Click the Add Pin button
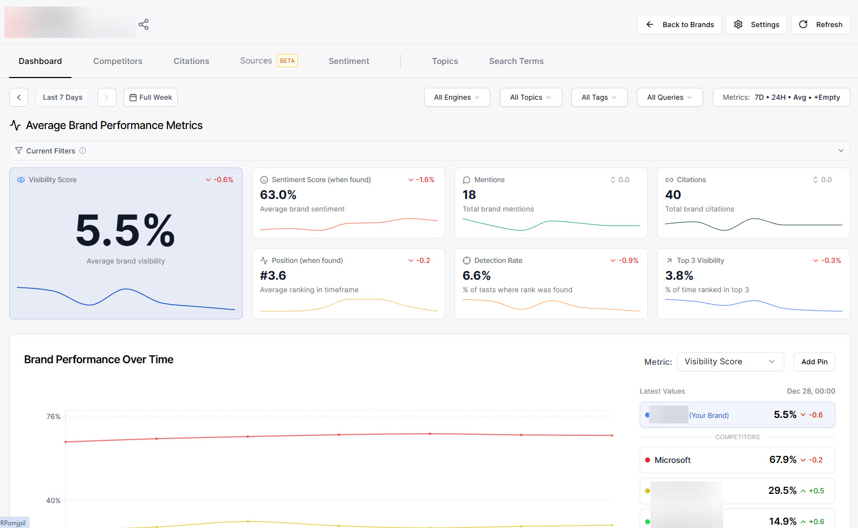The width and height of the screenshot is (858, 528). (814, 362)
